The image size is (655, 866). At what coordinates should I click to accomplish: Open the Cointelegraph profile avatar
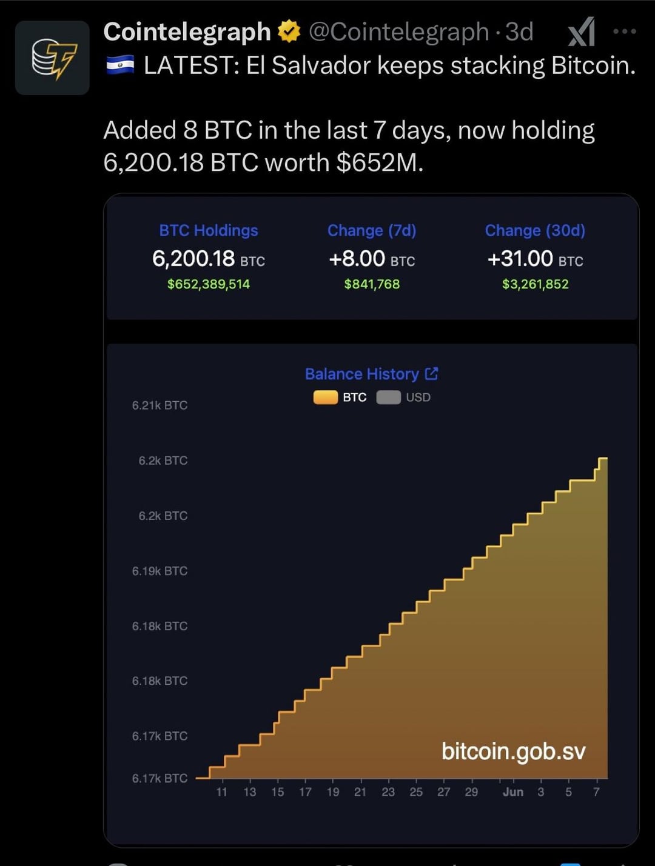click(52, 58)
